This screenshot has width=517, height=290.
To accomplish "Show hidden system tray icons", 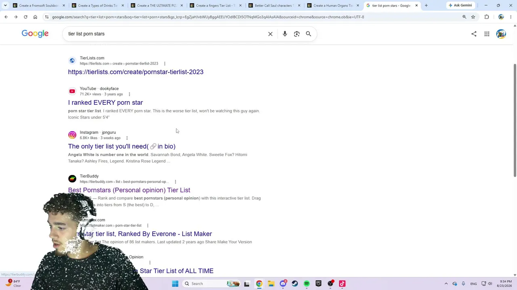I will (x=446, y=284).
